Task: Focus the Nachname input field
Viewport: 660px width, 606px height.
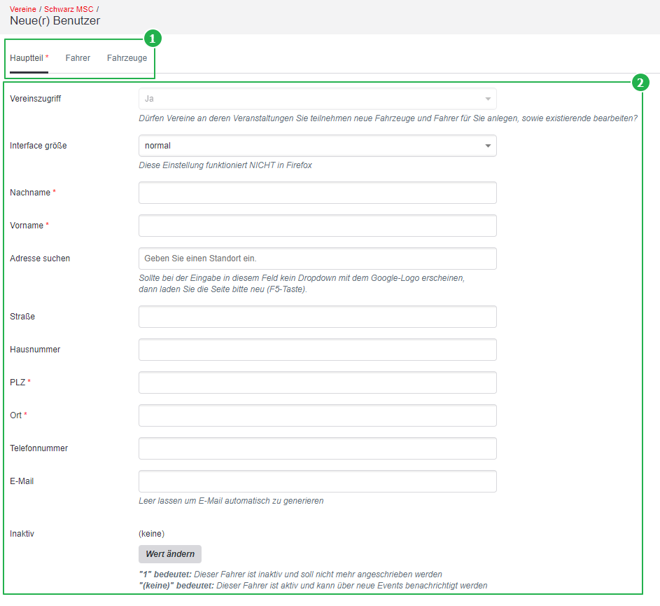Action: [317, 193]
